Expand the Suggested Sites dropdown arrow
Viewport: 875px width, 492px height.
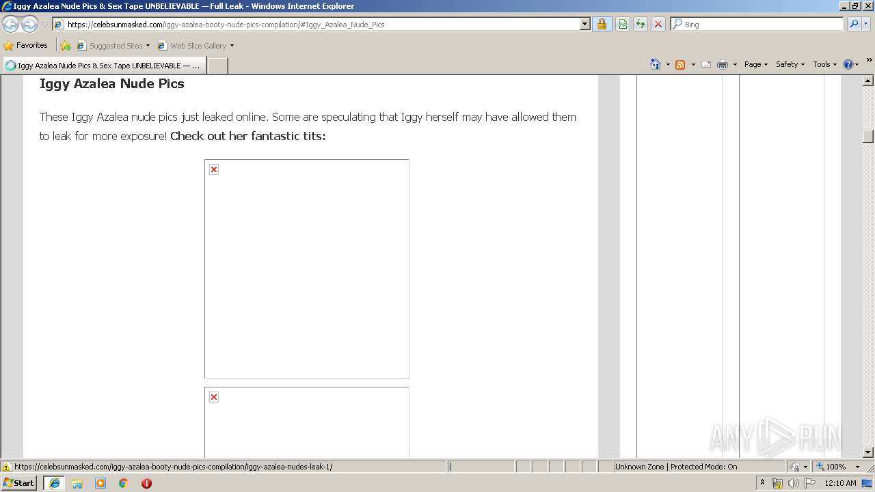pos(148,46)
